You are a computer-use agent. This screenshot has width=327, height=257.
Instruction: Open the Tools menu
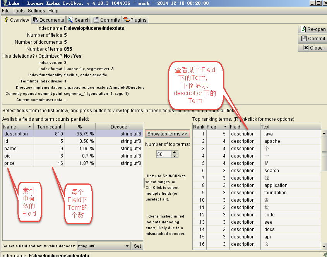coord(19,10)
